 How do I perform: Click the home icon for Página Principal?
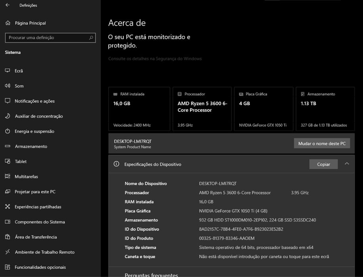pyautogui.click(x=8, y=23)
